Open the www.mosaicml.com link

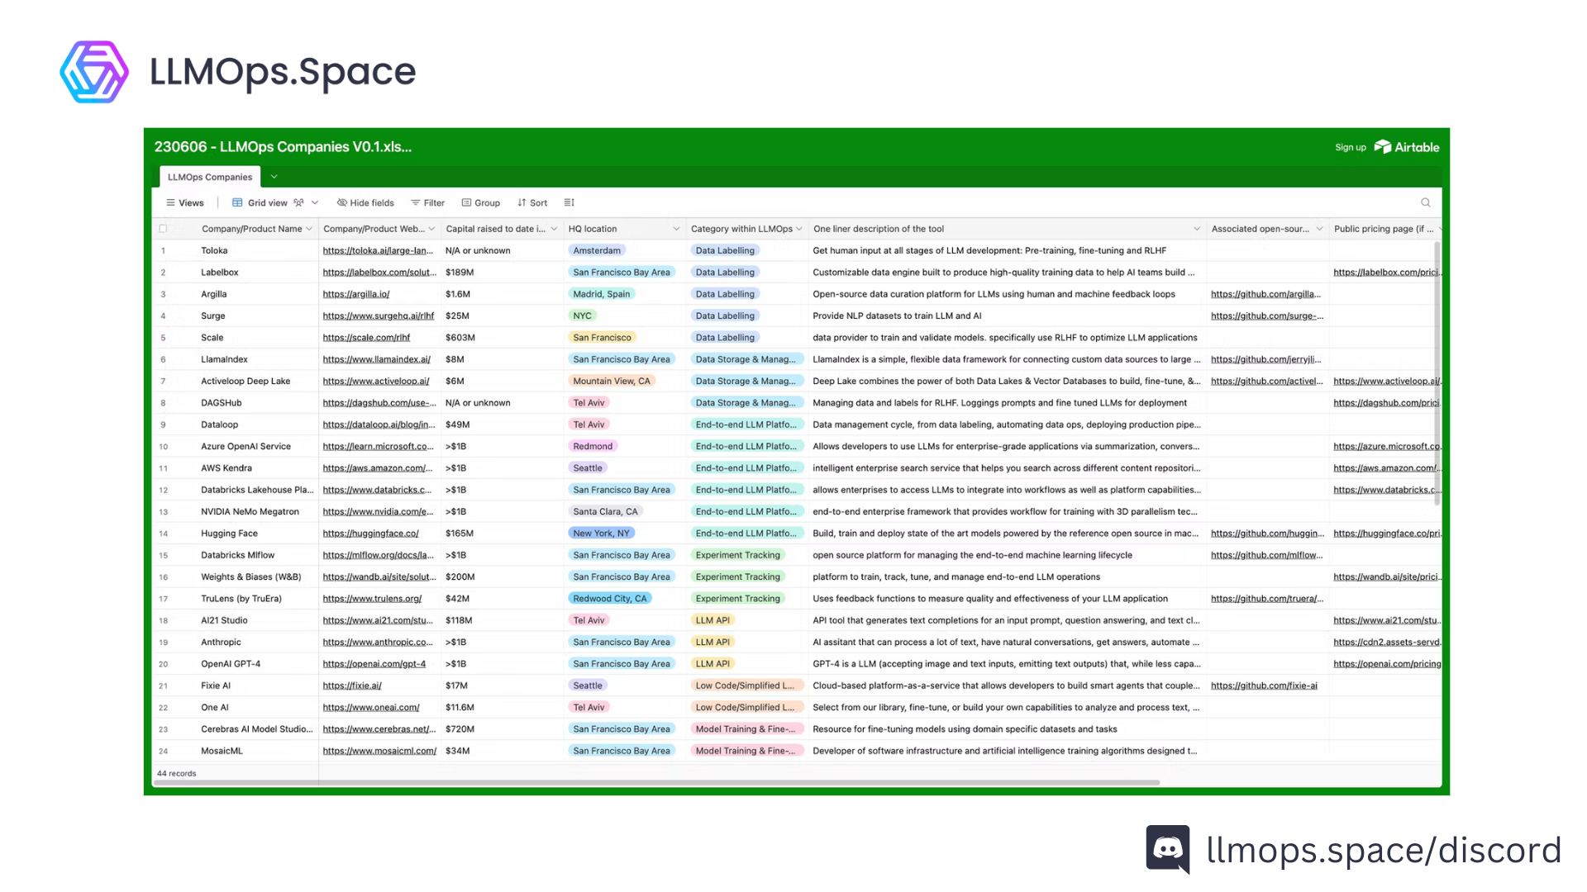pyautogui.click(x=379, y=751)
